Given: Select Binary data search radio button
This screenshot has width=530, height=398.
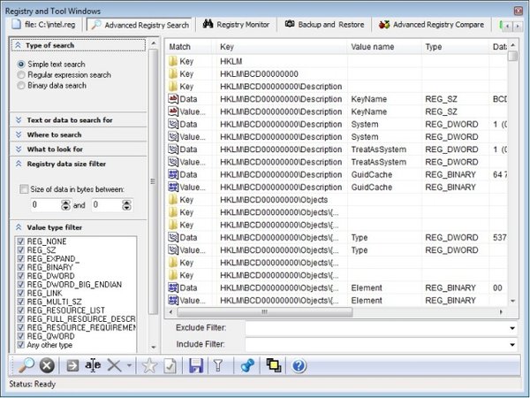Looking at the screenshot, I should tap(22, 88).
